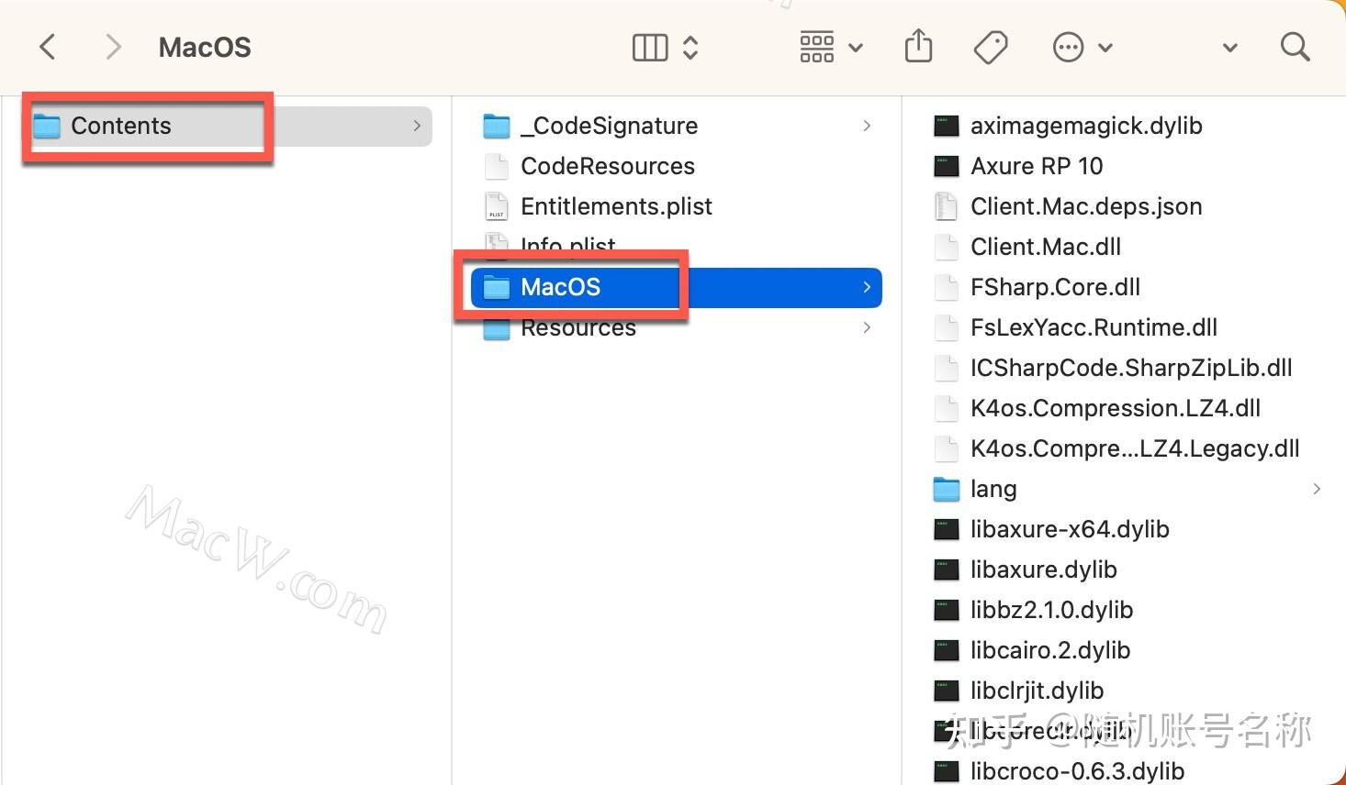This screenshot has height=785, width=1346.
Task: Click the Client.Mac.deps.json document icon
Action: (x=946, y=206)
